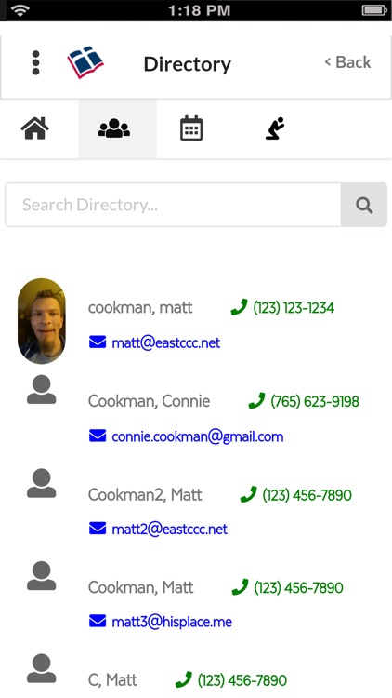
Task: Email matt@eastccc.net
Action: [165, 342]
